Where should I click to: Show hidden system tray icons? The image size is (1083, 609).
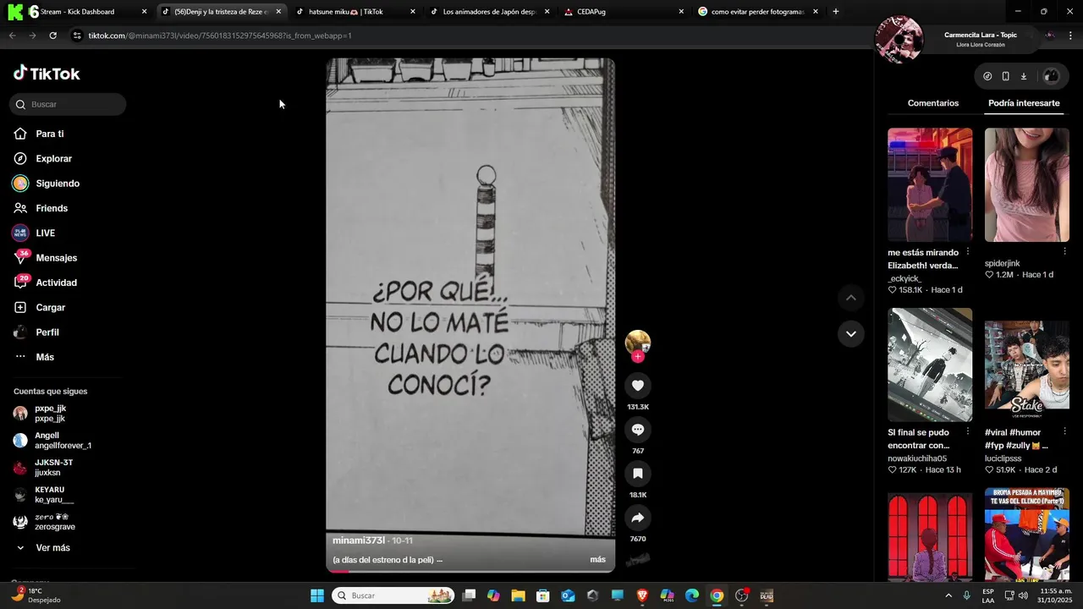(948, 595)
